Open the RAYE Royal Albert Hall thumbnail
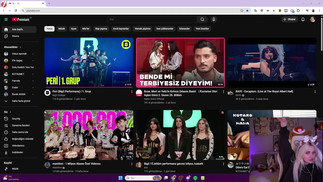 tap(272, 62)
